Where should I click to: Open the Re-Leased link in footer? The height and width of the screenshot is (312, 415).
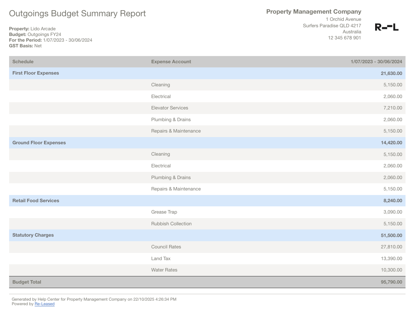click(44, 304)
